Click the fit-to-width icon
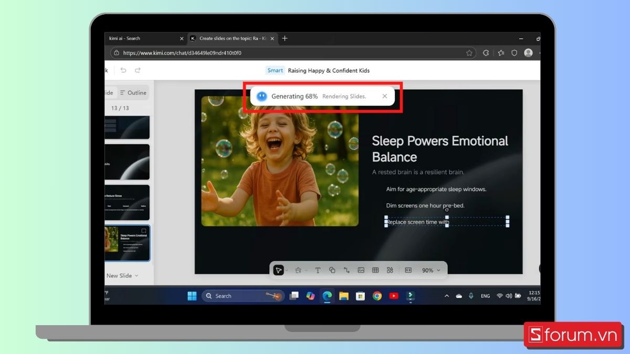This screenshot has height=354, width=630. tap(408, 270)
